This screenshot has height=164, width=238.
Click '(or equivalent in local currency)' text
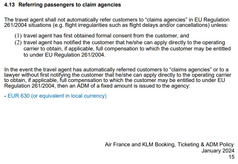69,96
